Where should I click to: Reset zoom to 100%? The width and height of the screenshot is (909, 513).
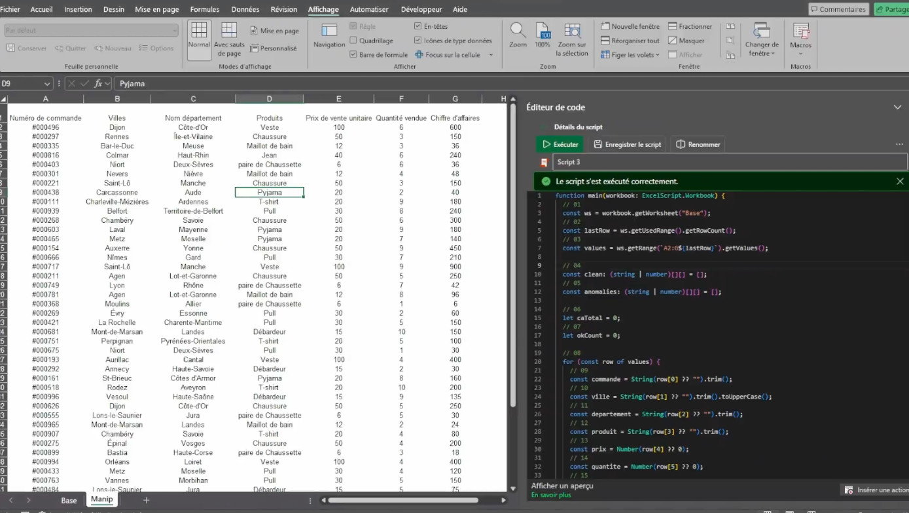543,35
